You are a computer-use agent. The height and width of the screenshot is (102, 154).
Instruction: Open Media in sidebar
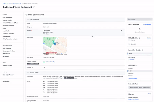tap(4, 28)
